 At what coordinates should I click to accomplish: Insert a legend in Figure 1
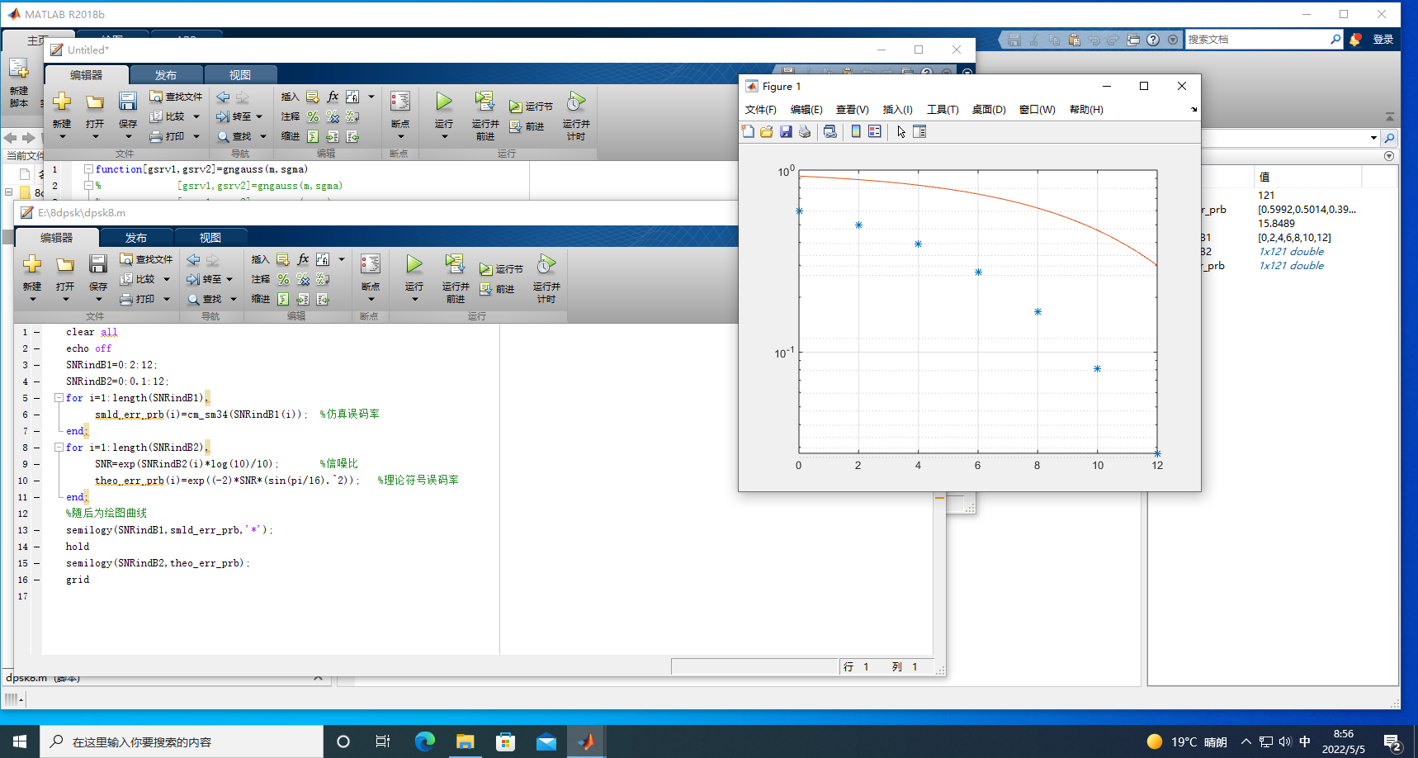875,131
